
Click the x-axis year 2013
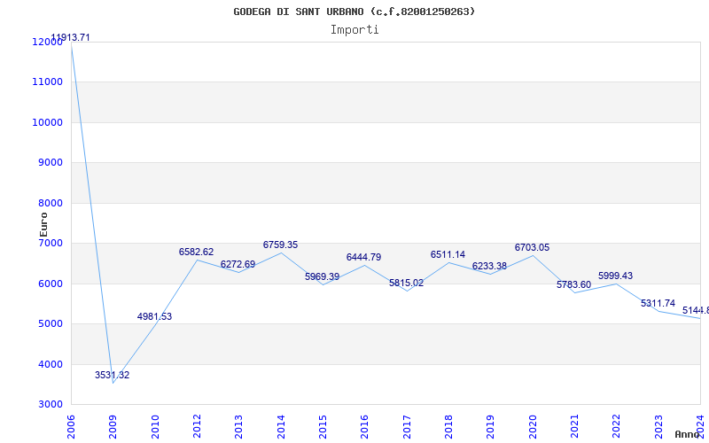238,427
